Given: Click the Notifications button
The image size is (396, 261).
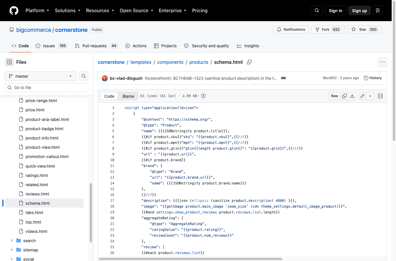Looking at the screenshot, I should pyautogui.click(x=291, y=30).
